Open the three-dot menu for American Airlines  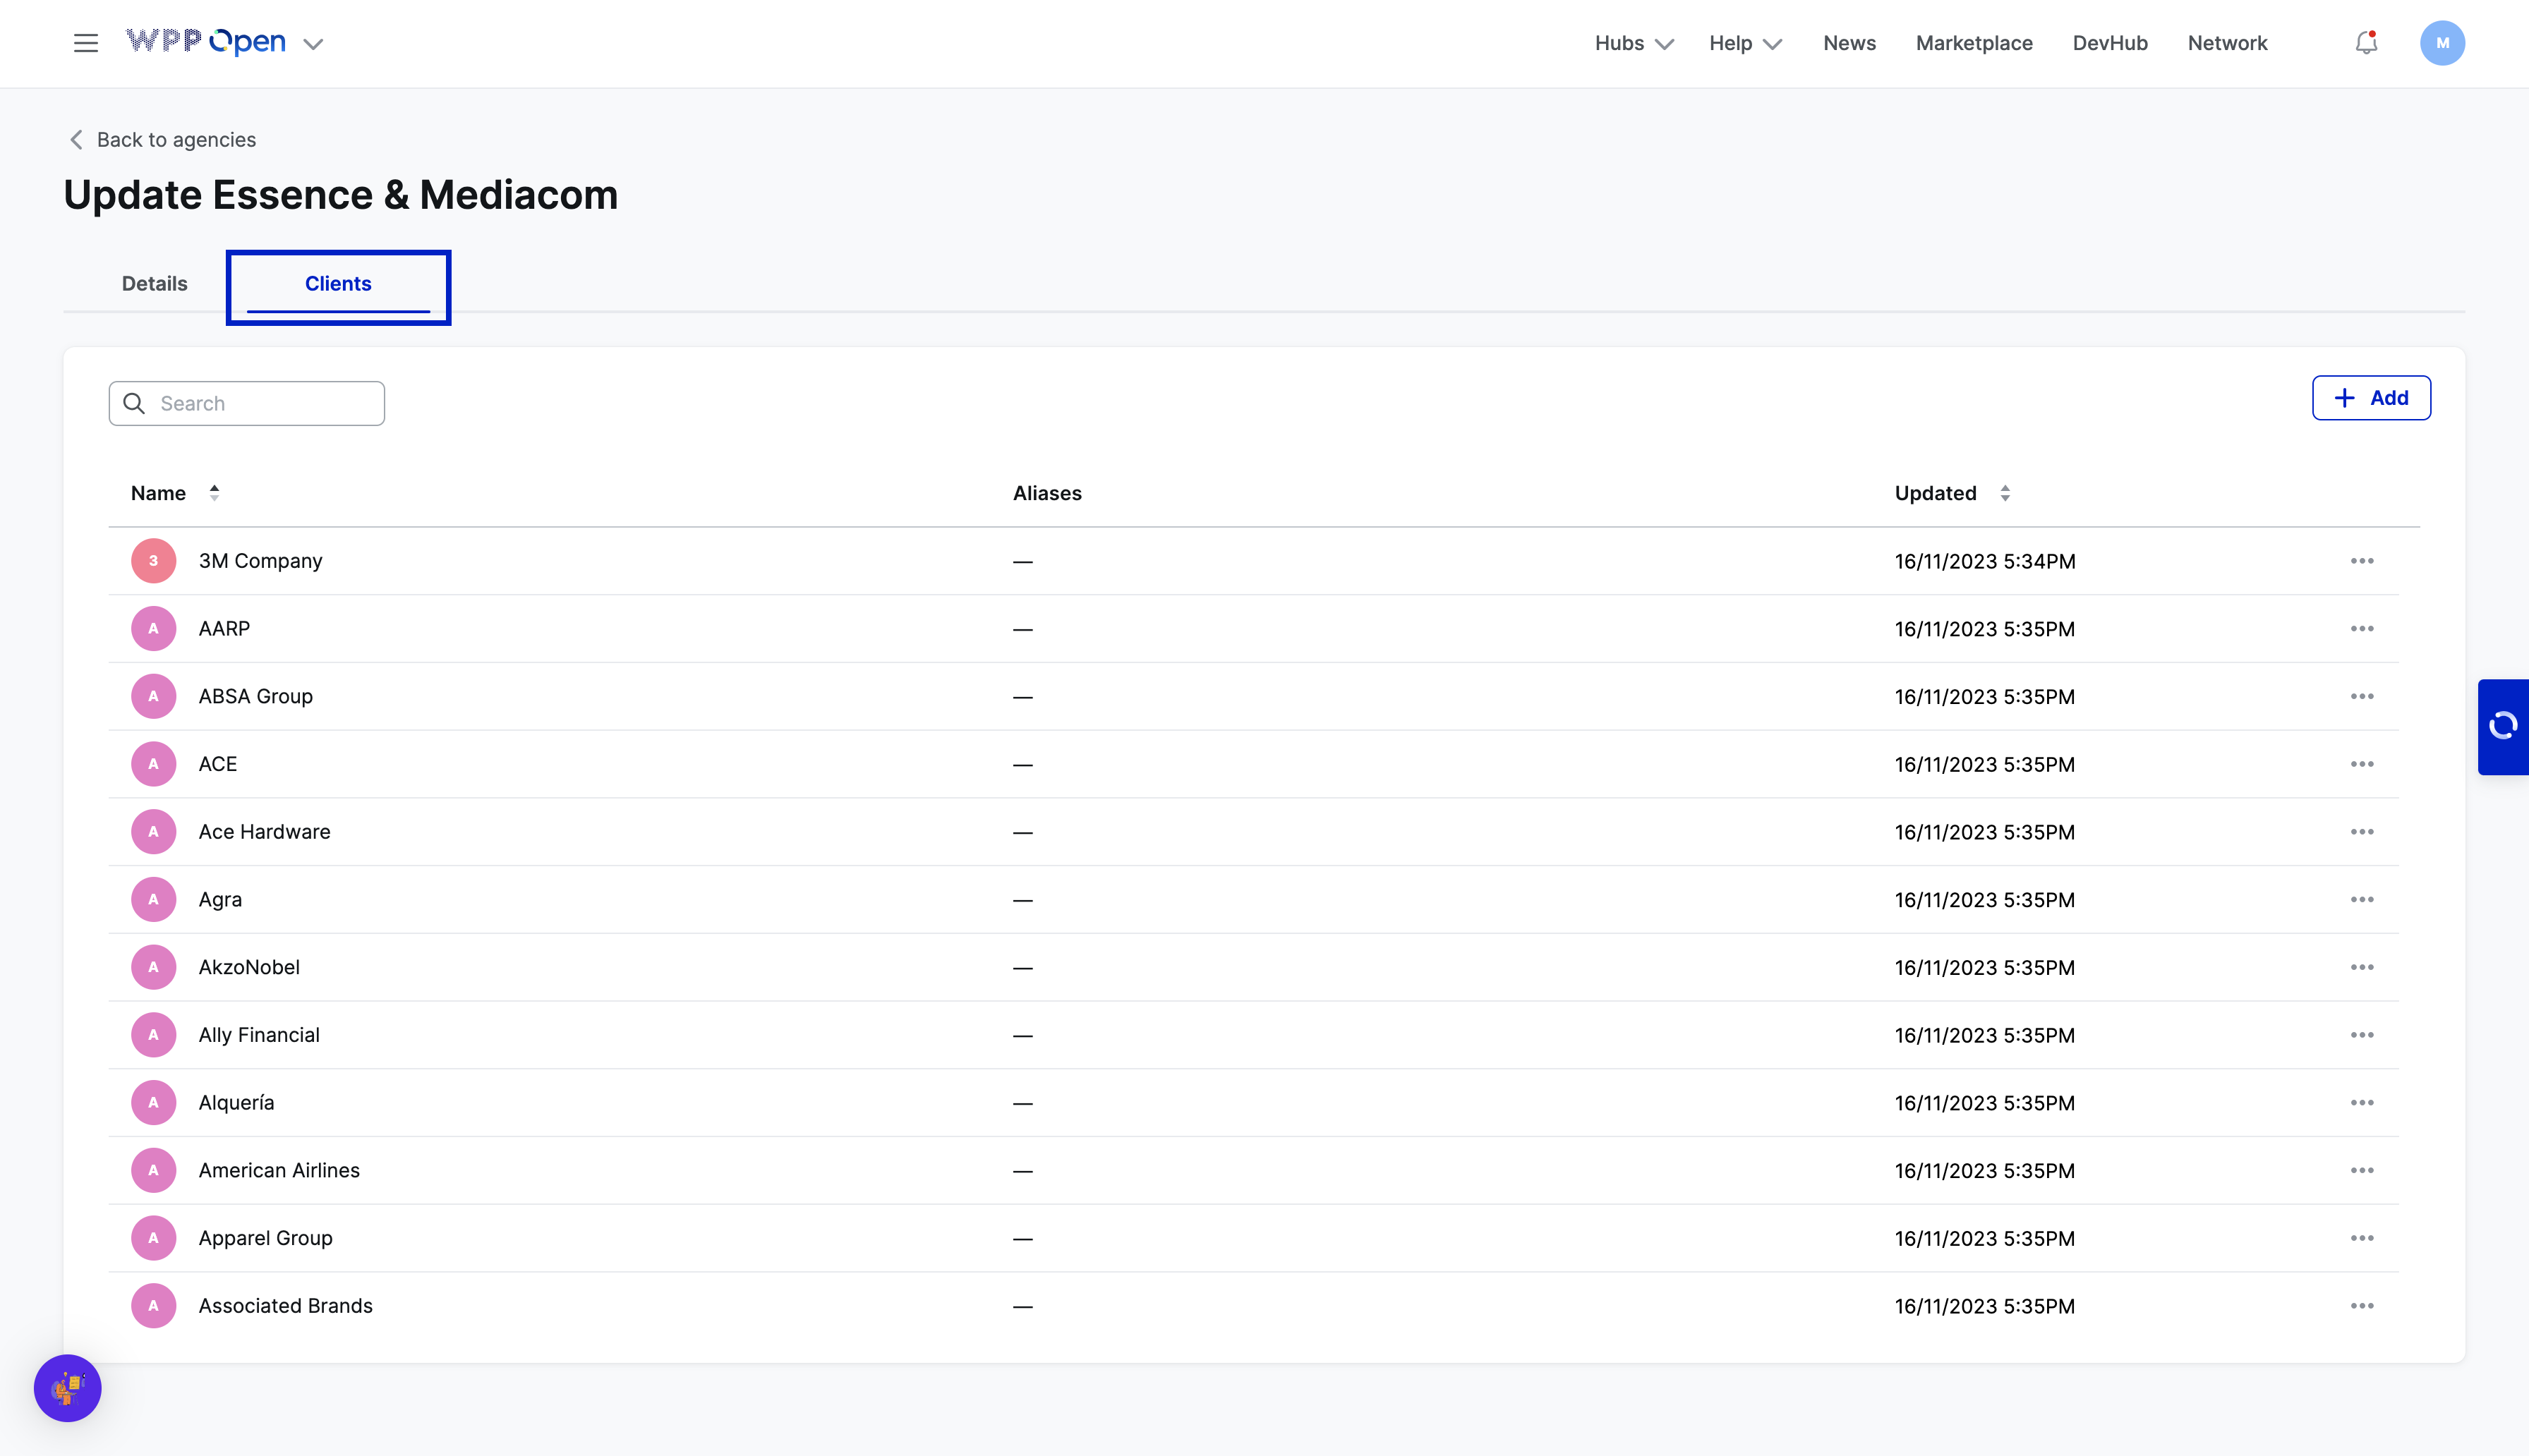pyautogui.click(x=2361, y=1170)
